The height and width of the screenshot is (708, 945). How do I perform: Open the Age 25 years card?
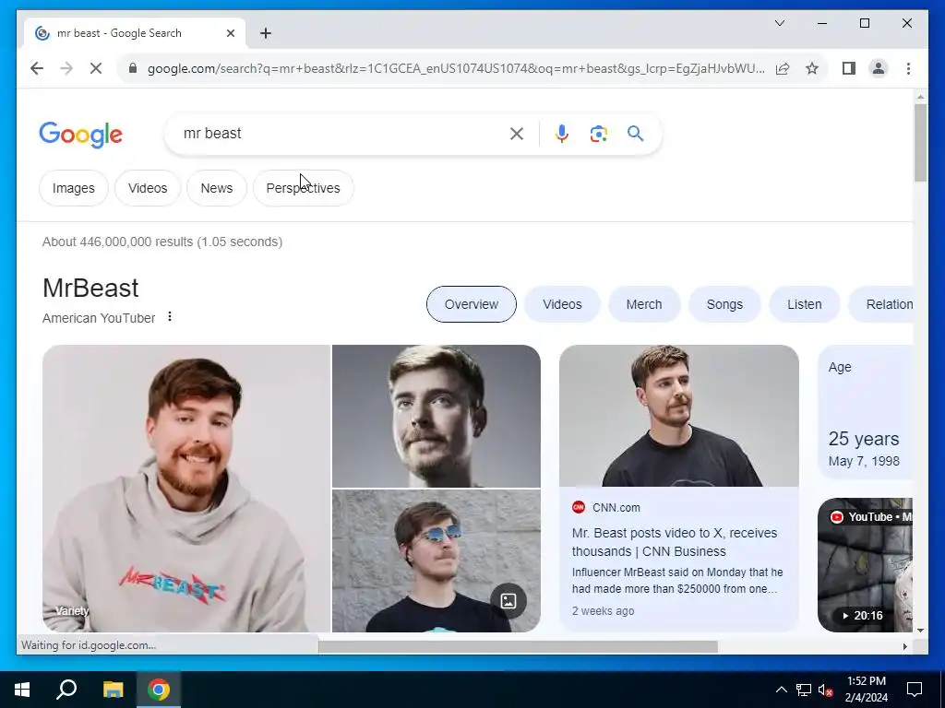click(x=866, y=412)
